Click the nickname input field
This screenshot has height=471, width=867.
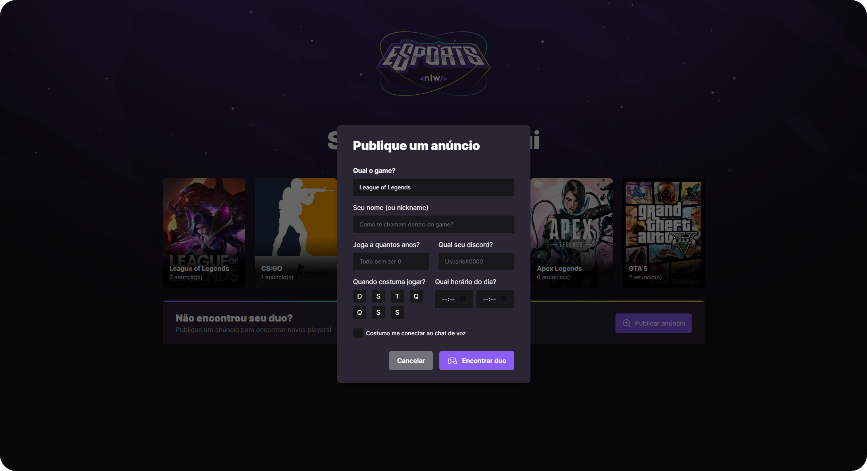(x=433, y=224)
